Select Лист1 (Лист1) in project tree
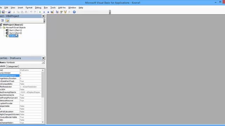 (x=15, y=30)
